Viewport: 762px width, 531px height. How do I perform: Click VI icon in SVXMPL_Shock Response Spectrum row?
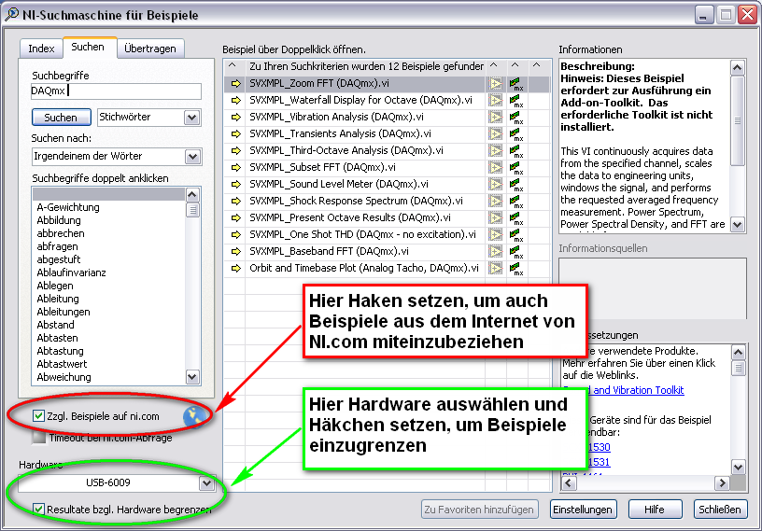point(495,202)
